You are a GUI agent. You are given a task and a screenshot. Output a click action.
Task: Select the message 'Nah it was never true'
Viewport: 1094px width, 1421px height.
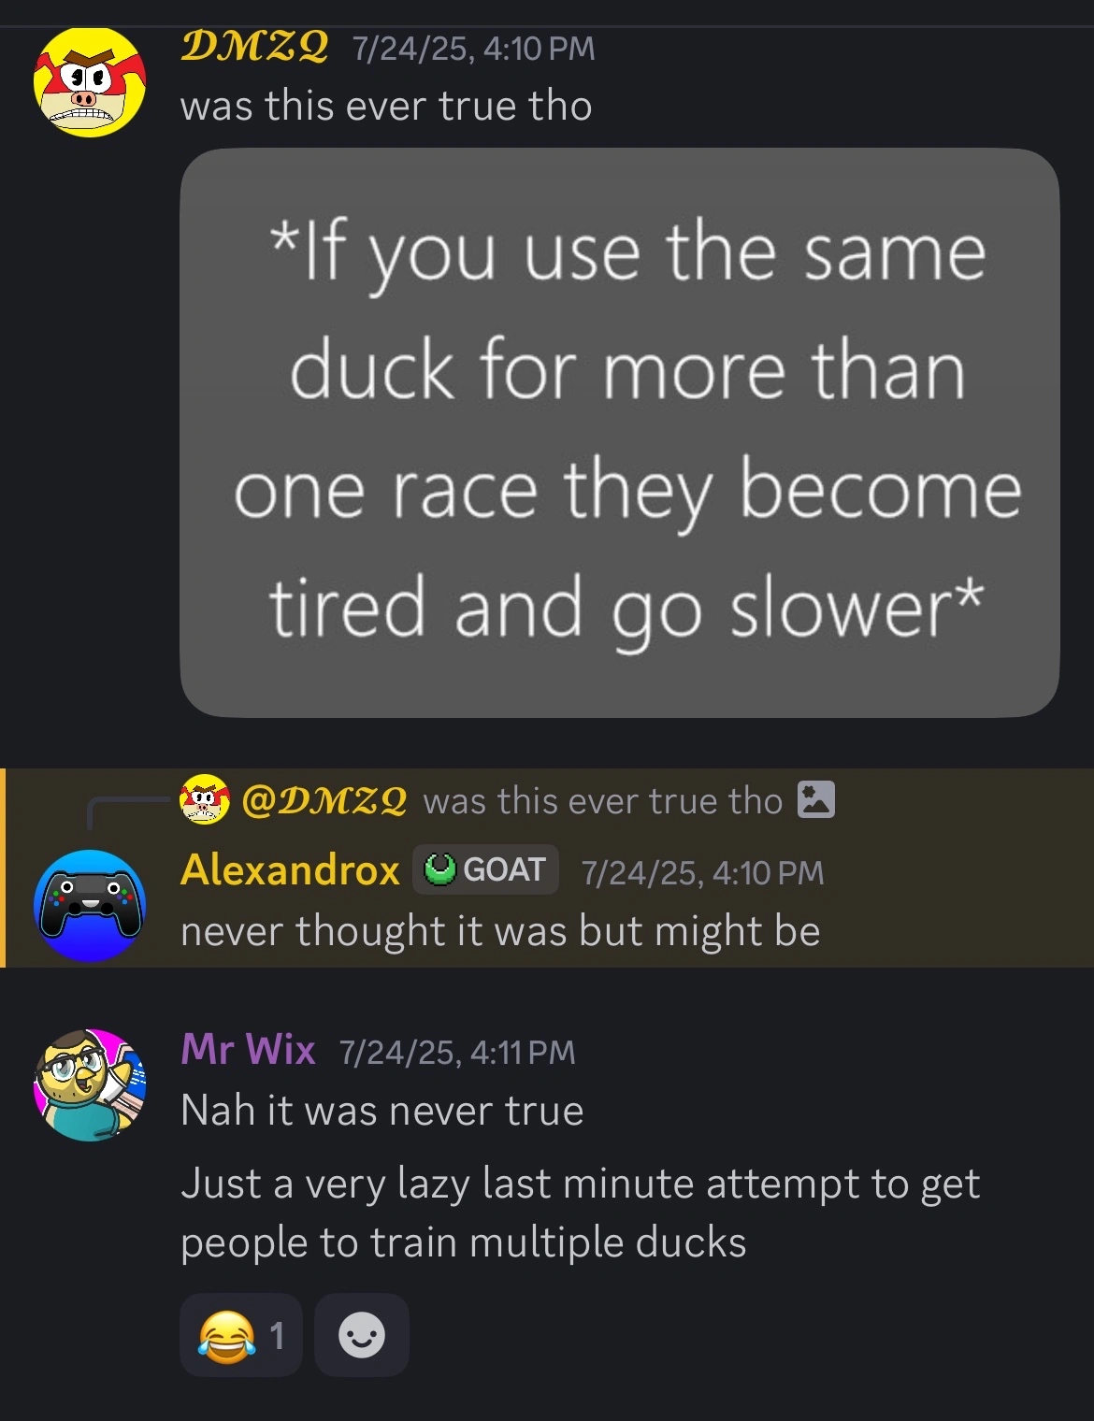click(382, 1111)
